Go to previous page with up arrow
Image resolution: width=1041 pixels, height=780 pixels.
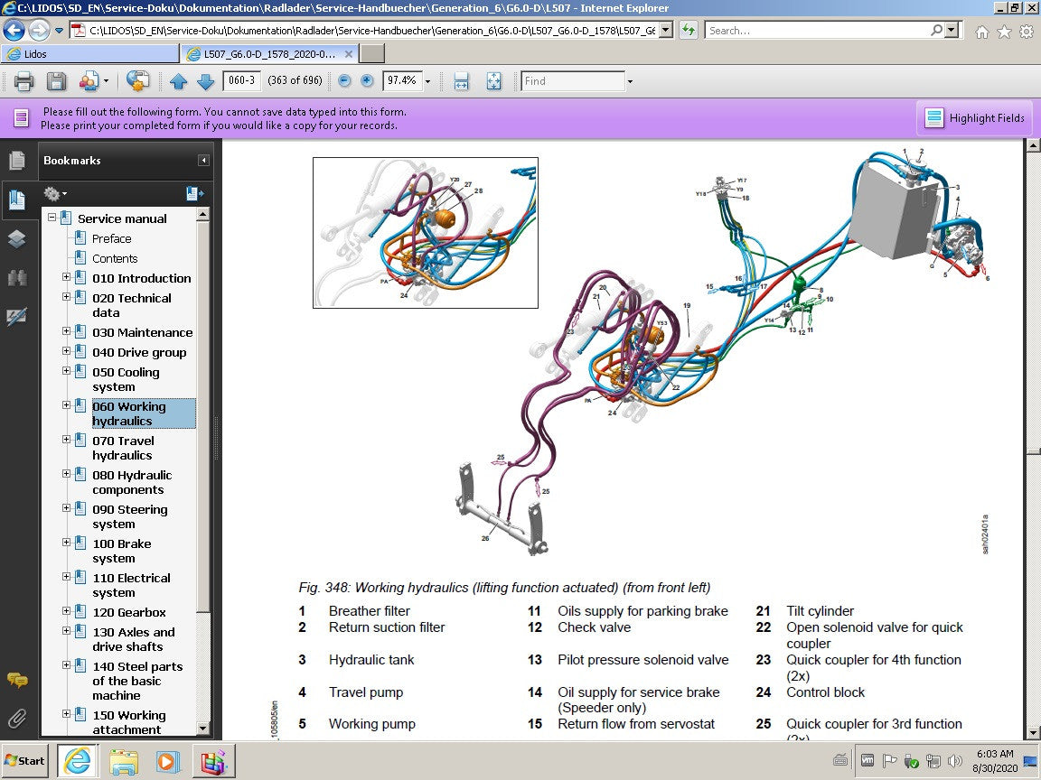[179, 81]
